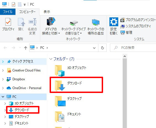Click Manage (管理) in ribbon

click(126, 33)
